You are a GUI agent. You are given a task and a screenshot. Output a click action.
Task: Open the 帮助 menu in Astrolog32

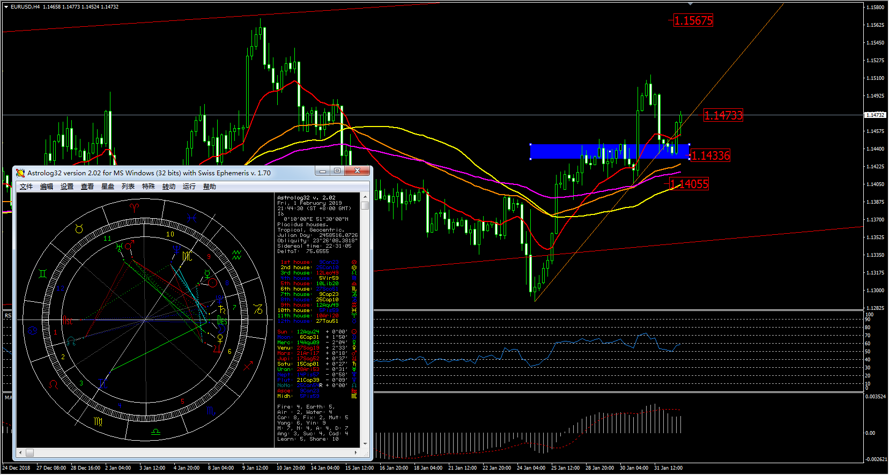[210, 187]
